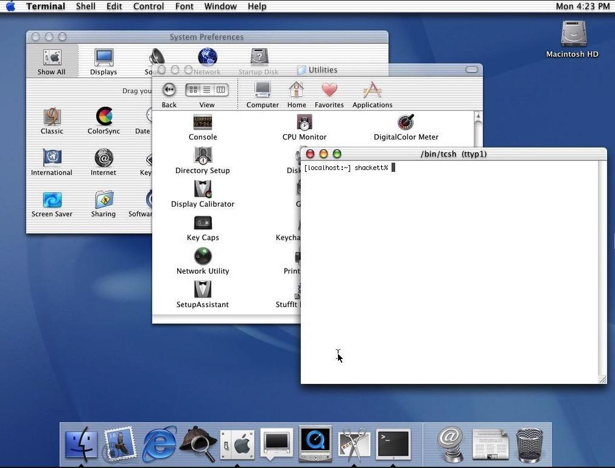This screenshot has width=615, height=468.
Task: Open Network Utility
Action: click(203, 261)
